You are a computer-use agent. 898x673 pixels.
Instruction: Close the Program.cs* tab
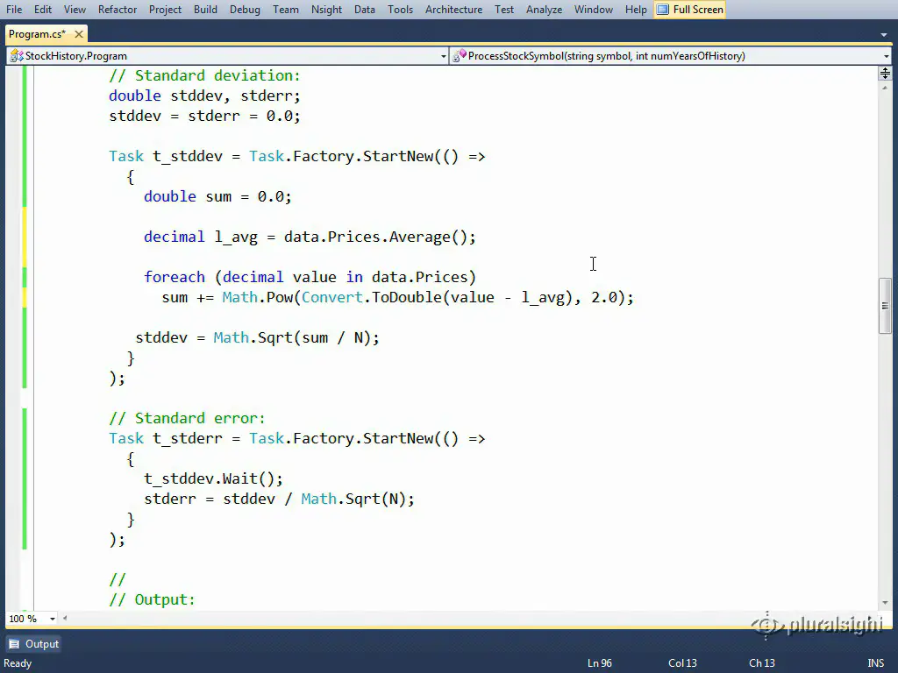pyautogui.click(x=79, y=34)
